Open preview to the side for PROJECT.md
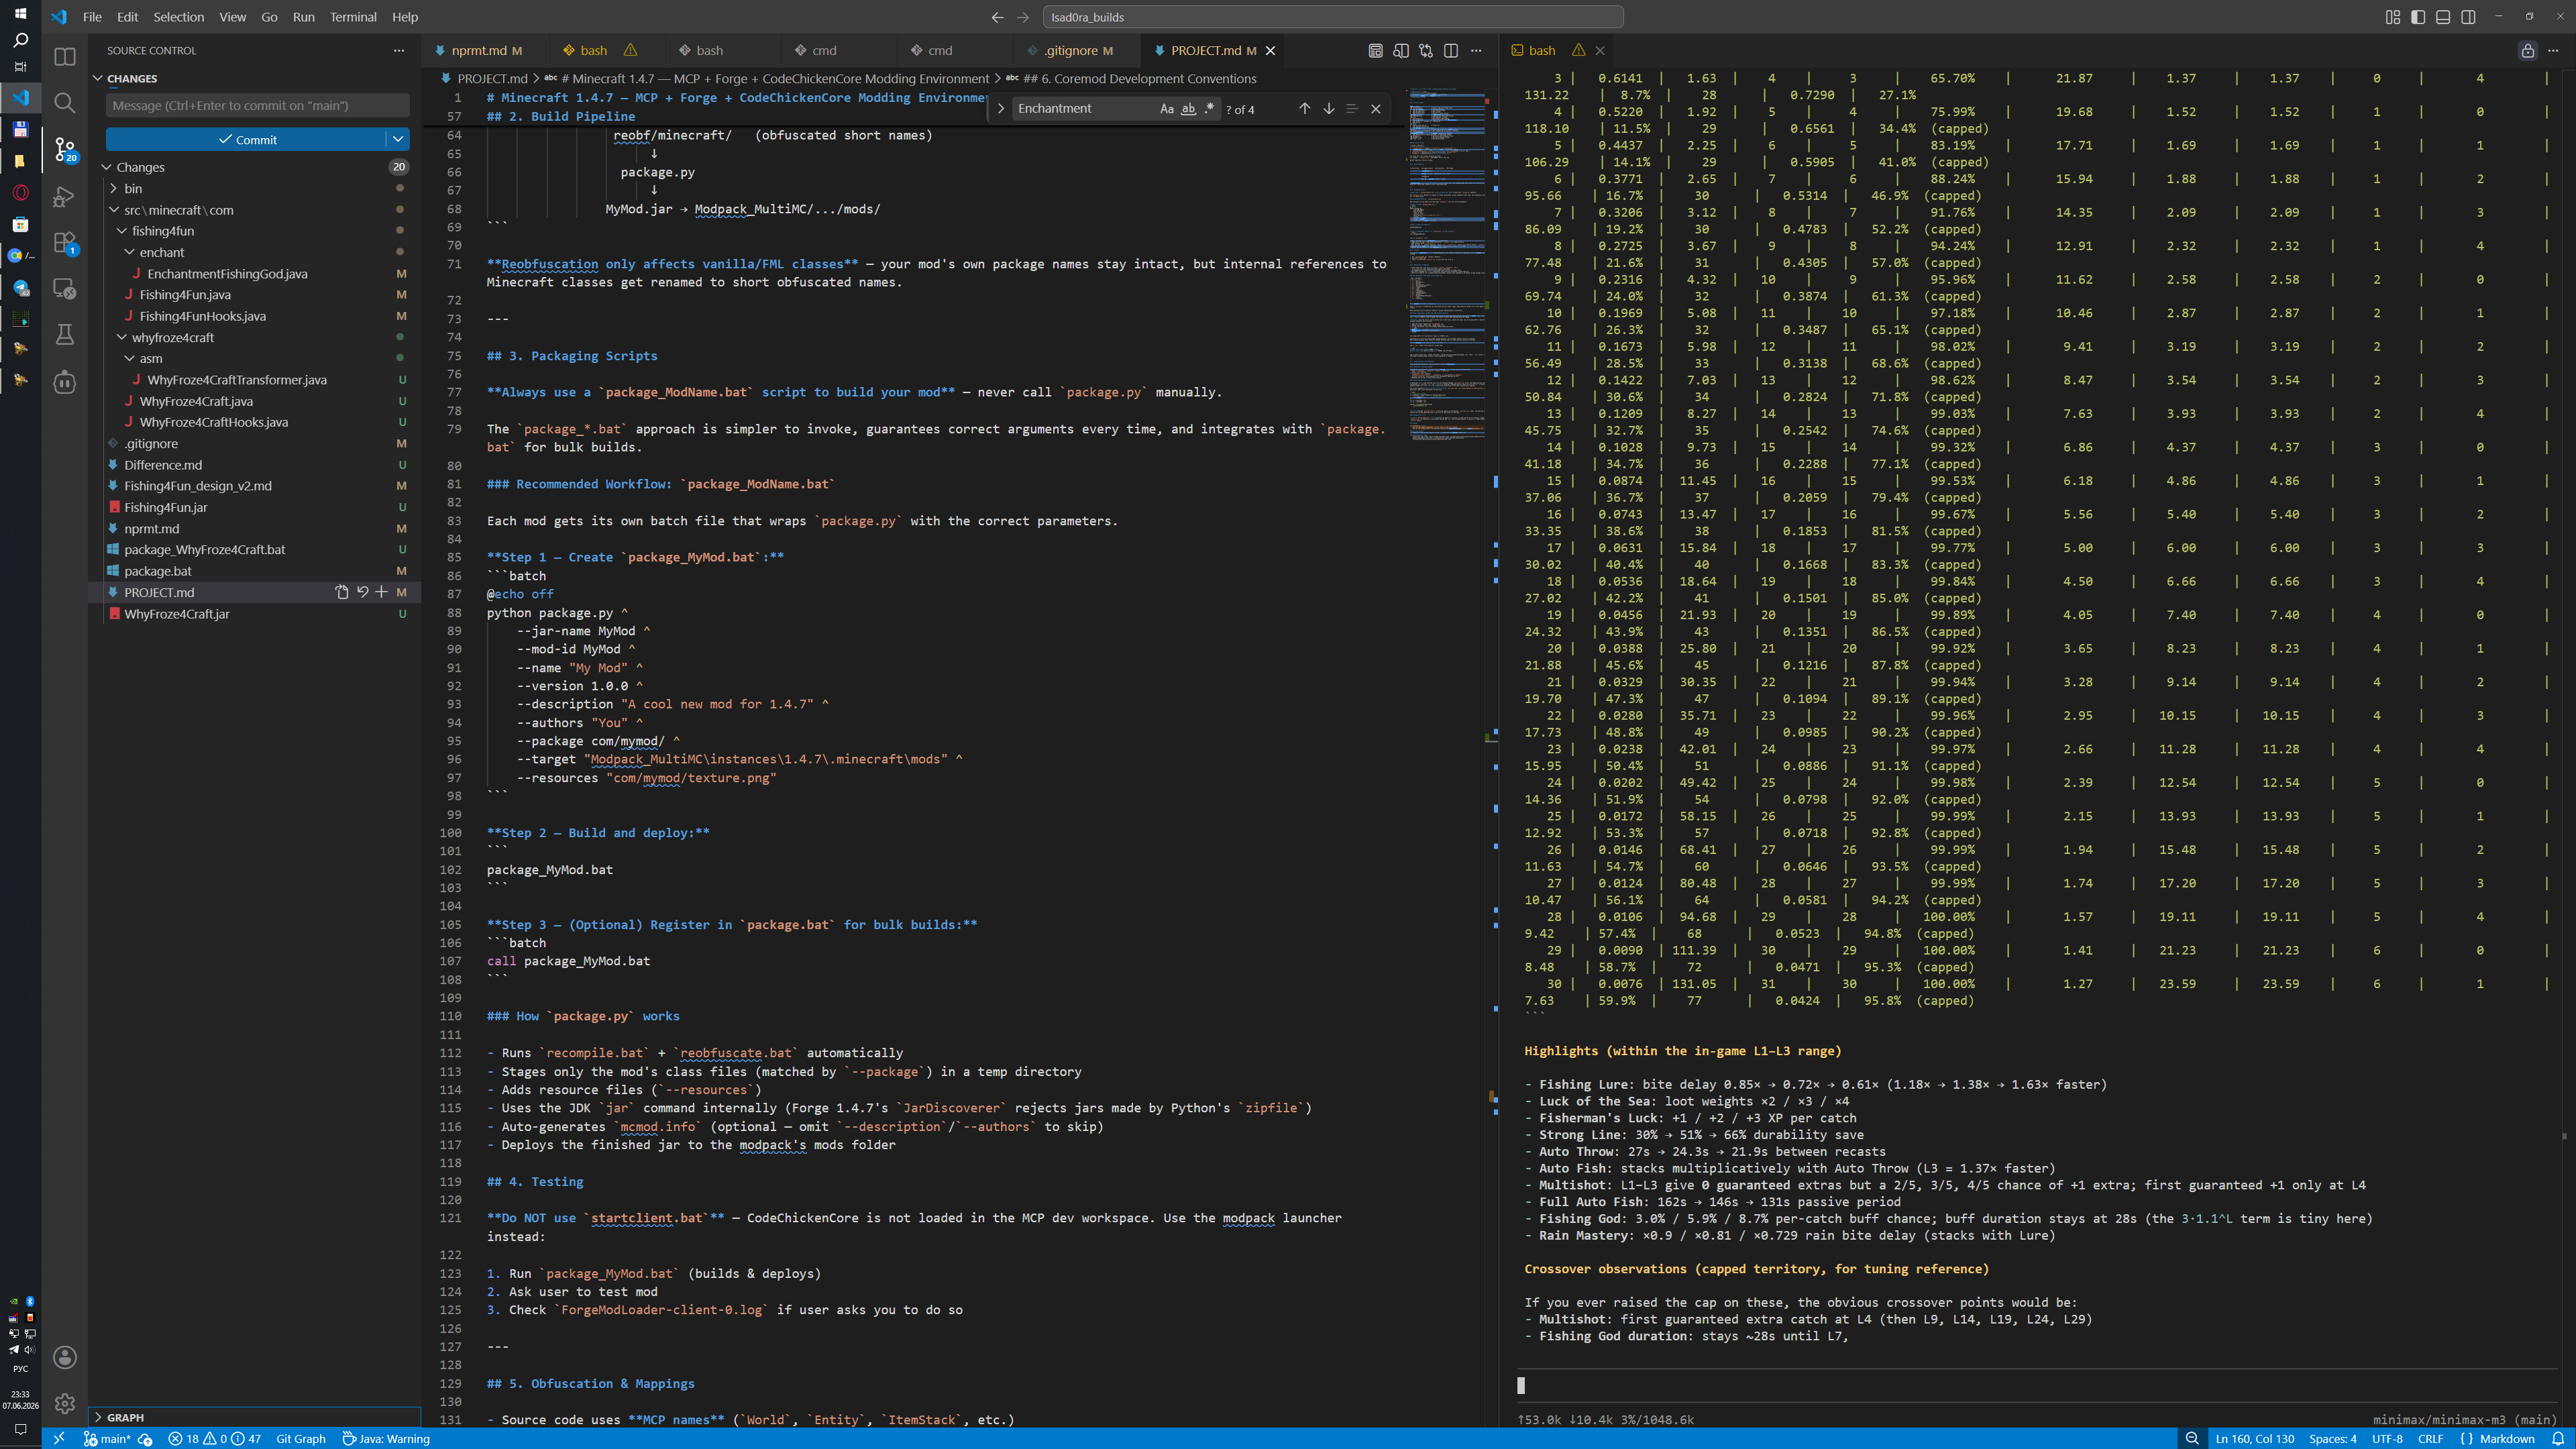 [1401, 50]
